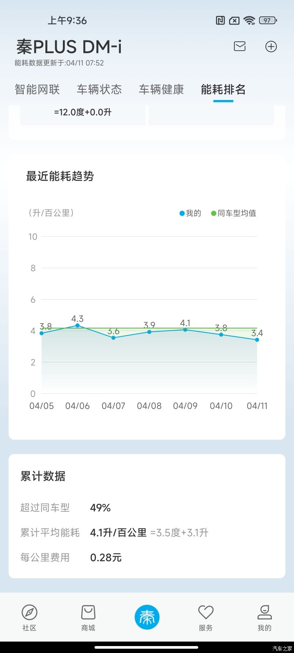The height and width of the screenshot is (653, 294).
Task: Open the messages envelope icon
Action: 240,46
